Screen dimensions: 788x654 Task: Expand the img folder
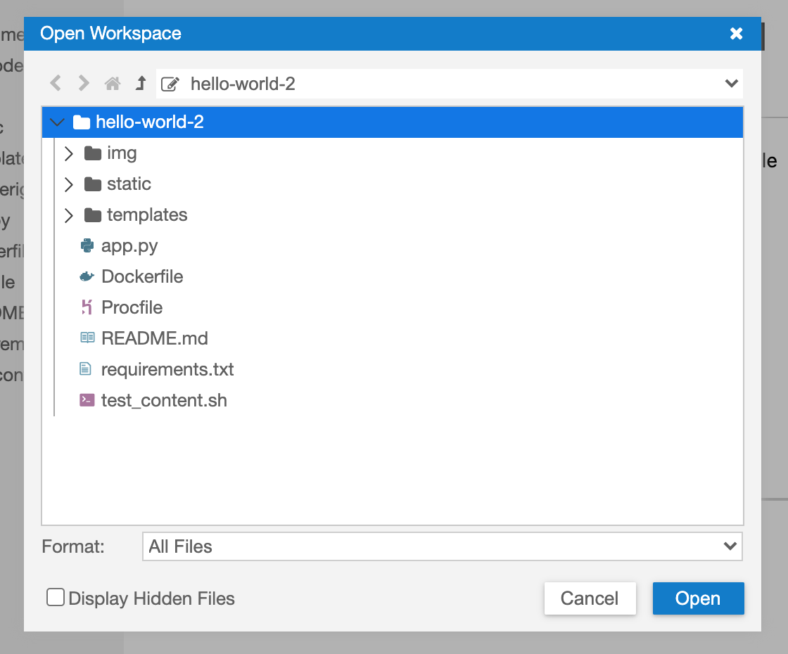coord(69,153)
